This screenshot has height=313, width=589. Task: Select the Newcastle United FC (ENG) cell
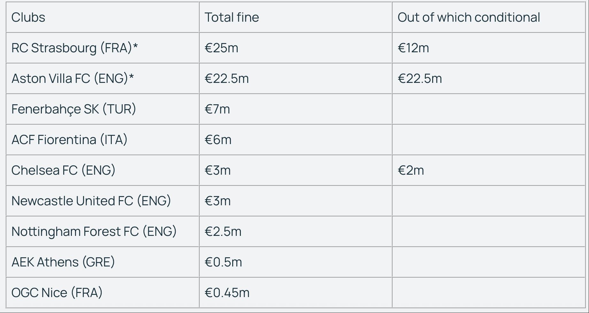pyautogui.click(x=103, y=201)
